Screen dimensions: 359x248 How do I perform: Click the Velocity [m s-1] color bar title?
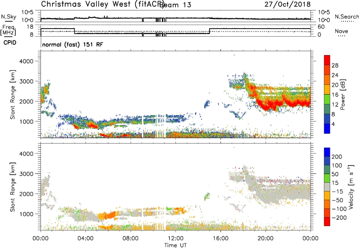351,187
